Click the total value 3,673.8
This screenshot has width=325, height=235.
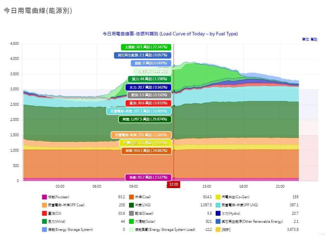click(x=293, y=229)
